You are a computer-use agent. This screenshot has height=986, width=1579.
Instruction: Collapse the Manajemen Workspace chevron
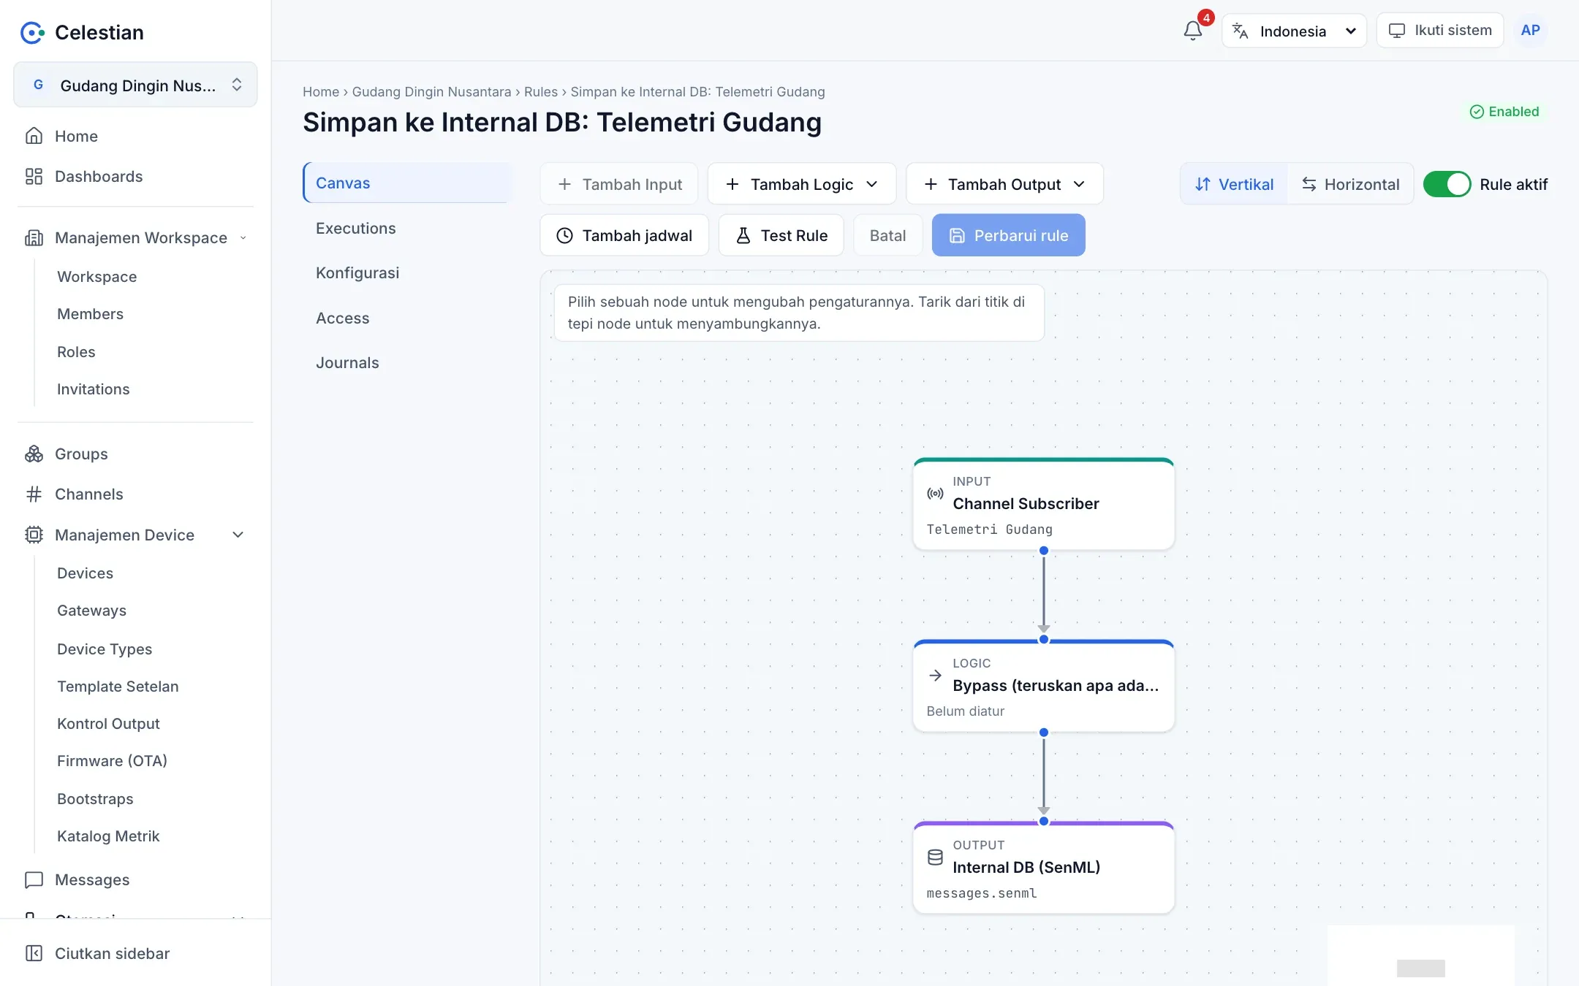click(243, 237)
